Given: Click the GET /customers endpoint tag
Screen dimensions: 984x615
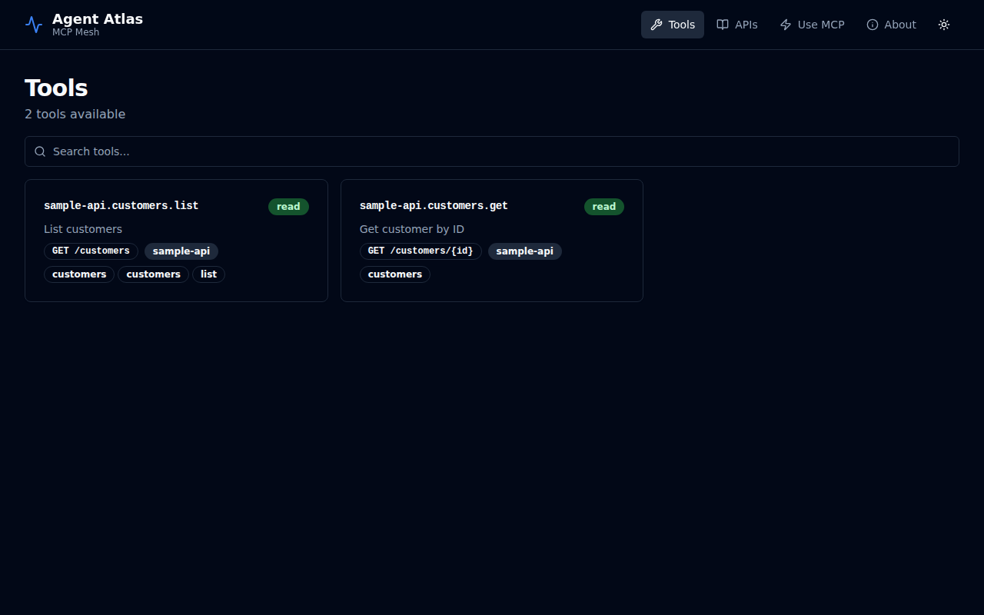Looking at the screenshot, I should click(91, 251).
